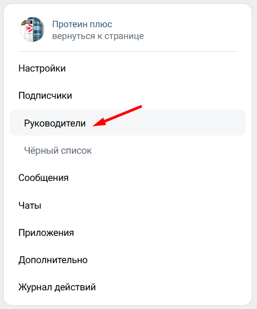Click the protein jar profile picture

(32, 29)
